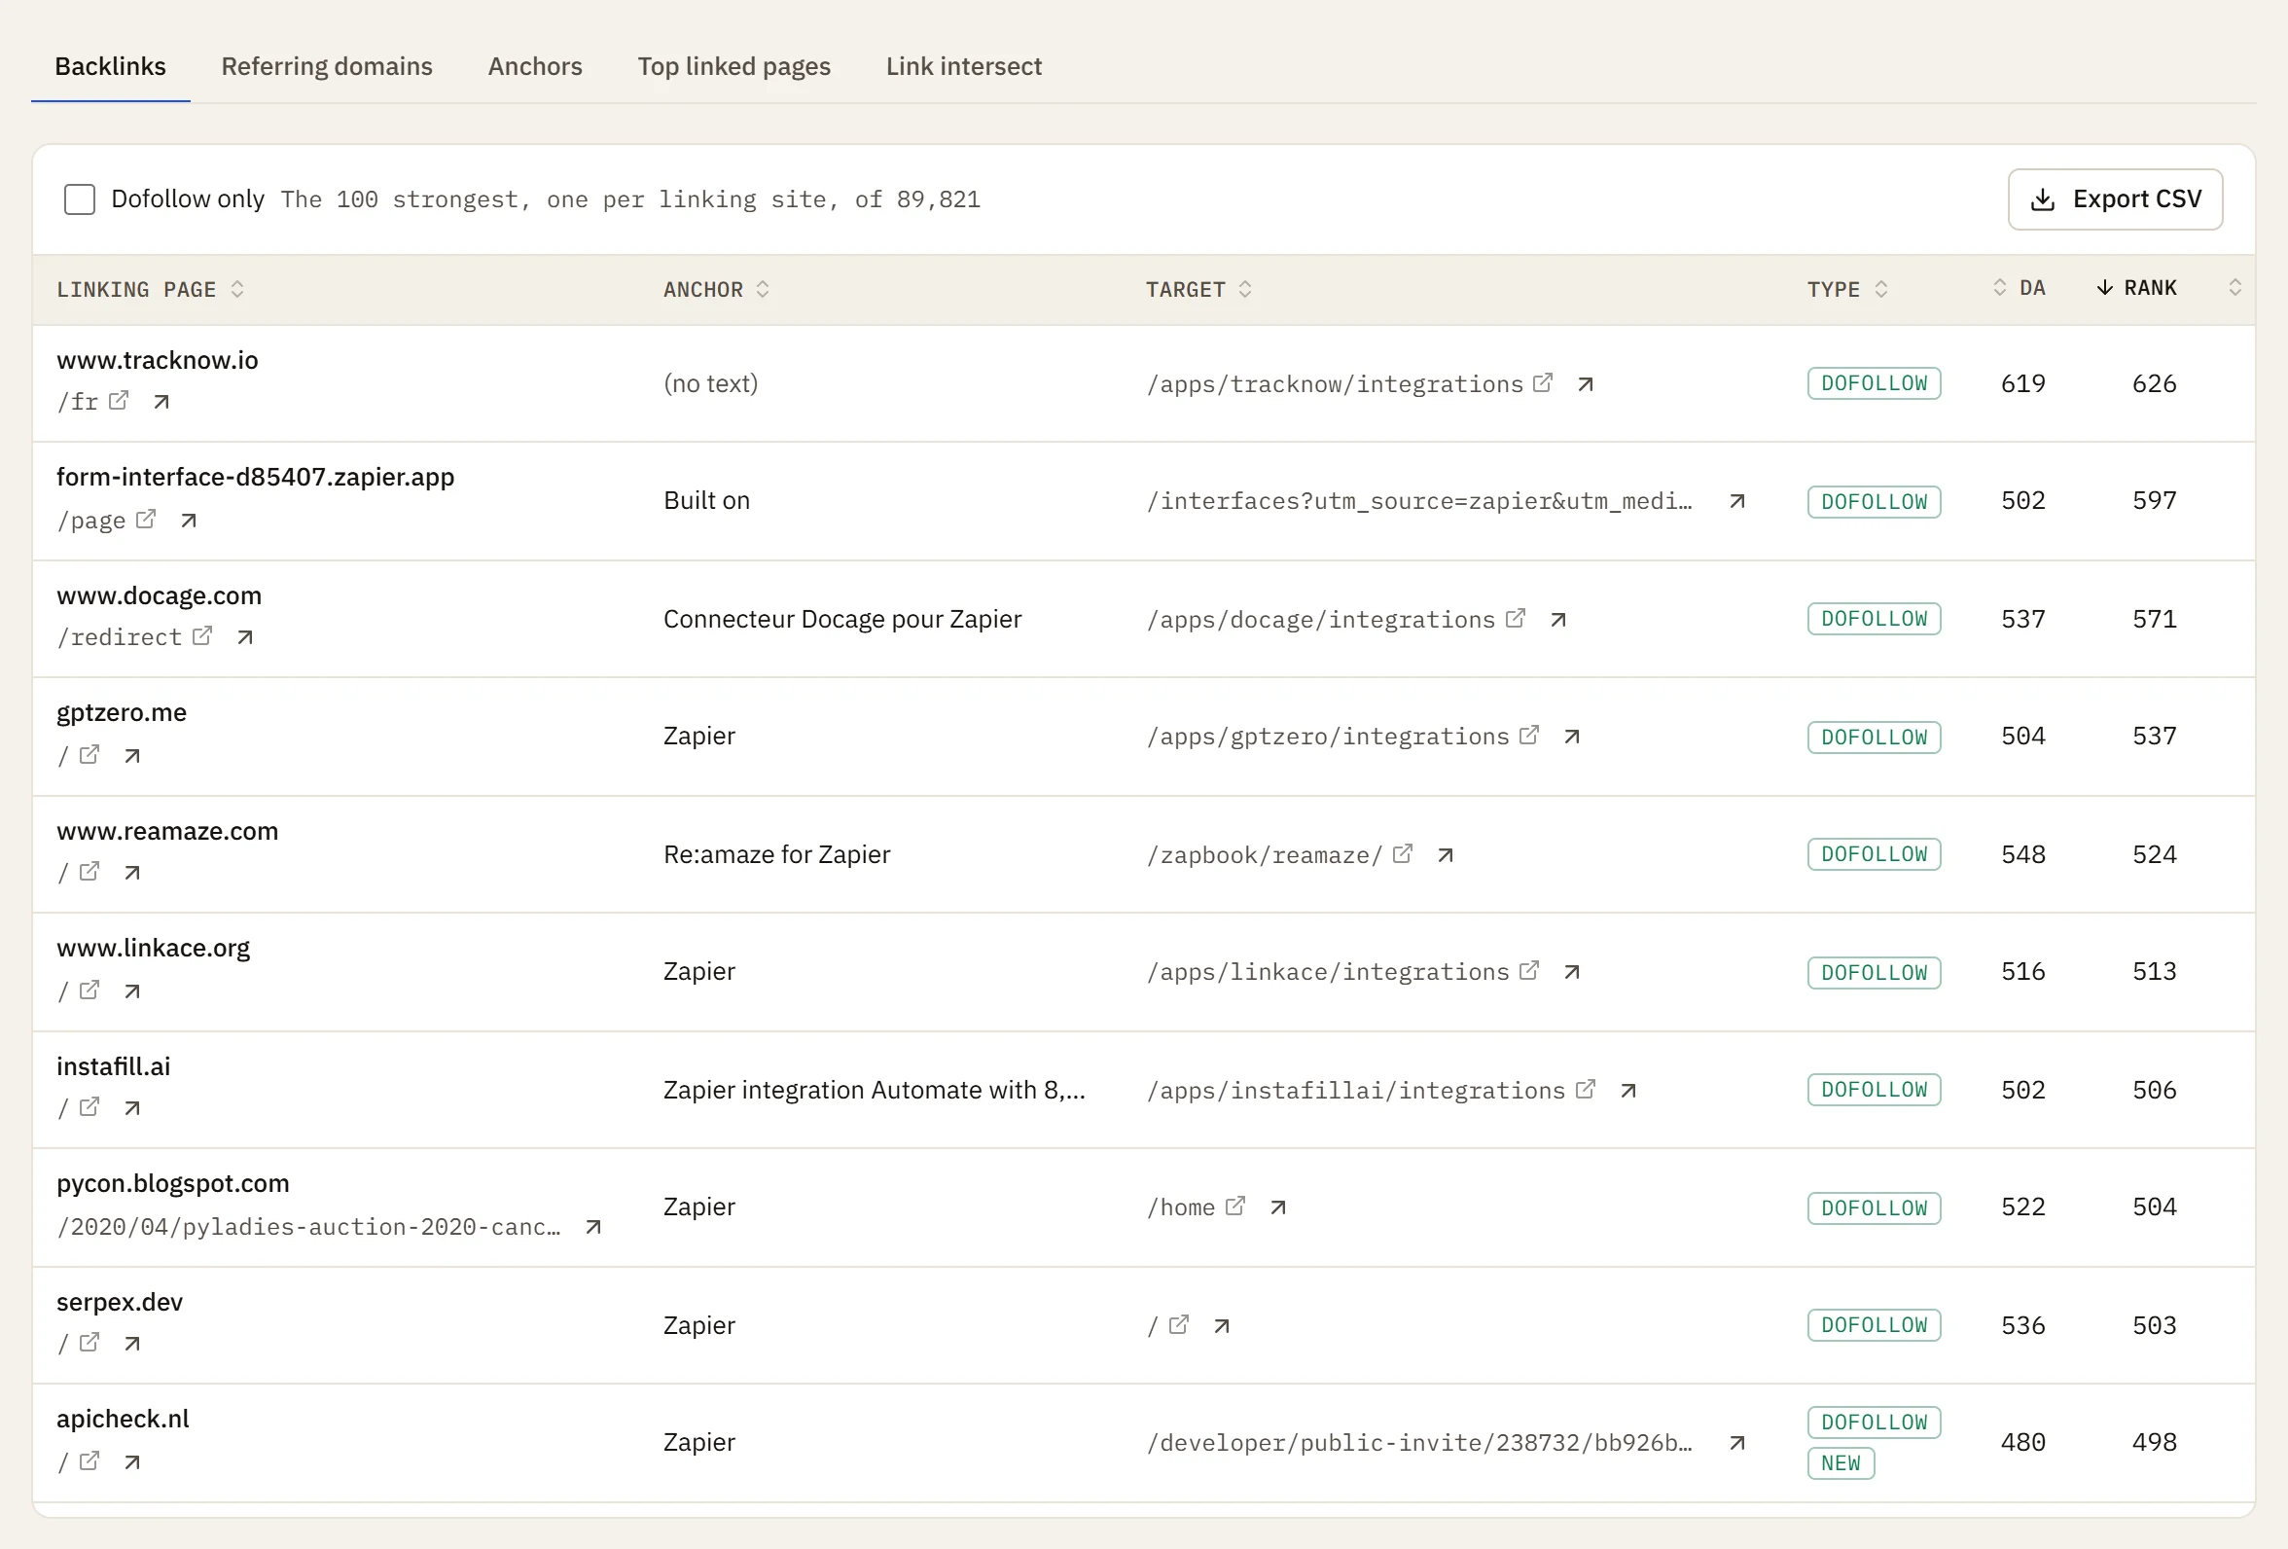Click arrow icon under www.reamaze.com
This screenshot has height=1549, width=2288.
click(132, 873)
